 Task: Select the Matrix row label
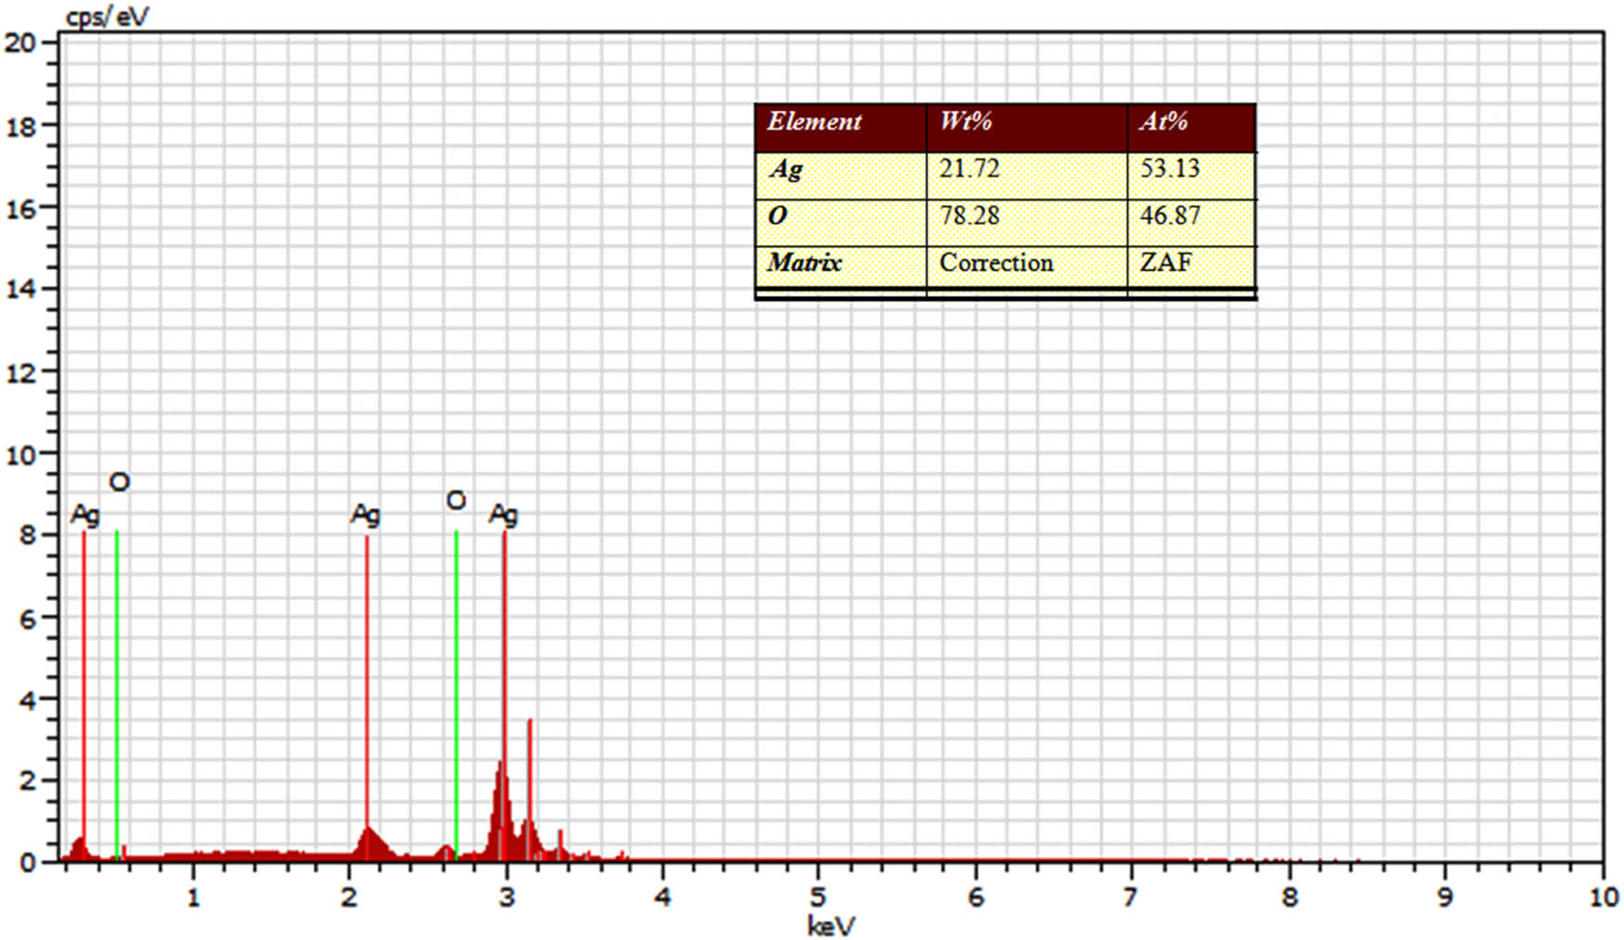click(x=804, y=263)
